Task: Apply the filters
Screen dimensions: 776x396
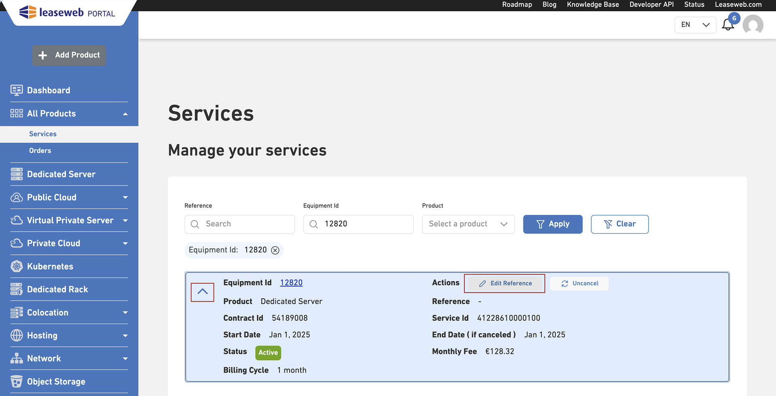Action: 553,224
